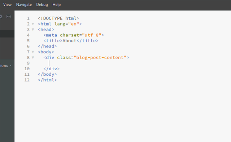Collapse the body tag fold arrow on line 7
231x142 pixels.
point(33,52)
